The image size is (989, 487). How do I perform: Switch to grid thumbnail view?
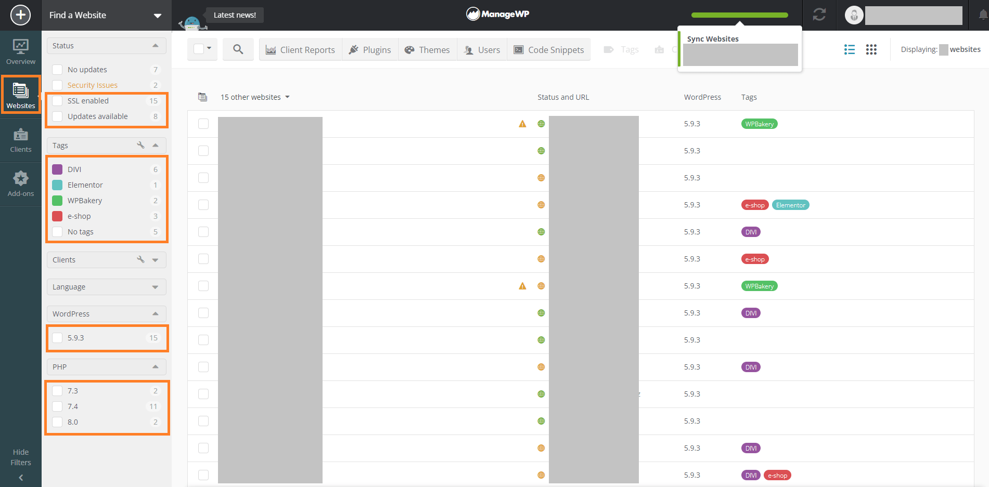pyautogui.click(x=871, y=49)
